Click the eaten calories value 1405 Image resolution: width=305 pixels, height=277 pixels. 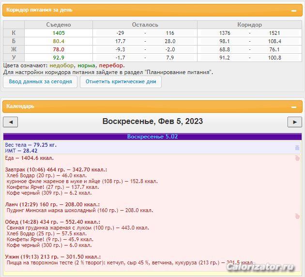click(59, 33)
